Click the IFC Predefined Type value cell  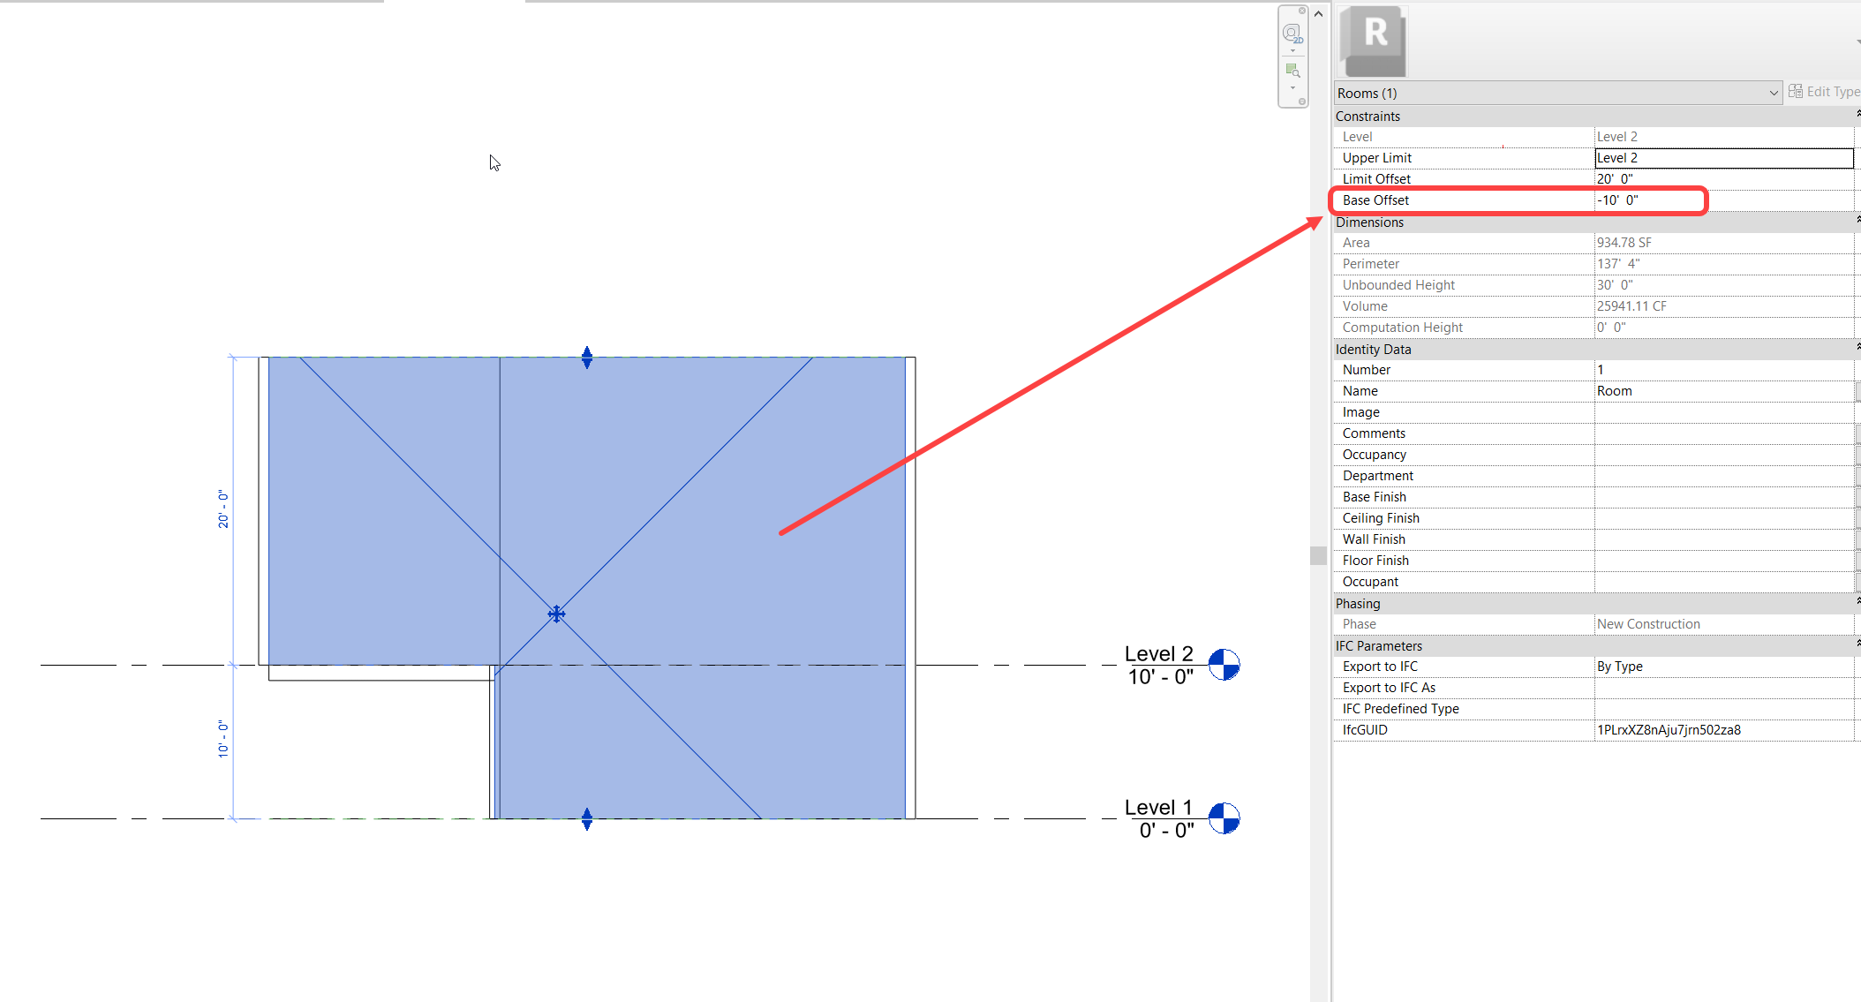(x=1724, y=709)
